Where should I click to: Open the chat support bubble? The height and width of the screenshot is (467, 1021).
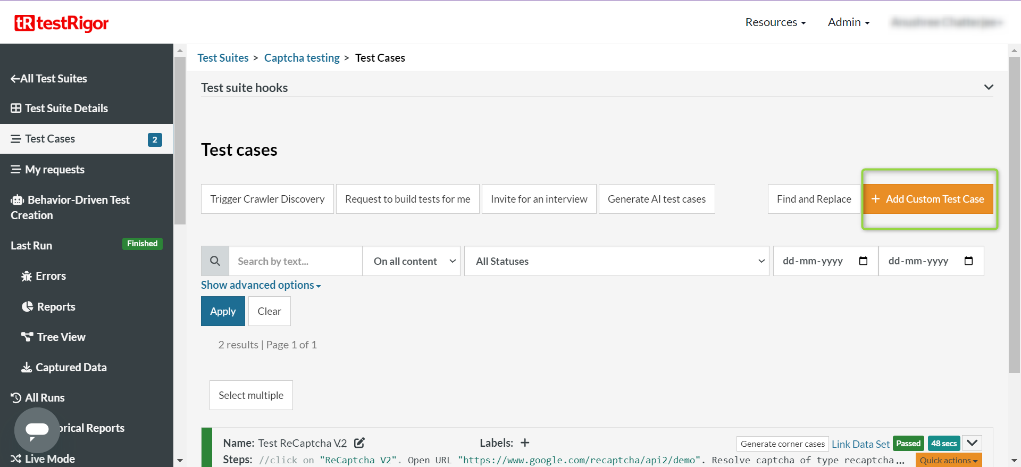37,430
